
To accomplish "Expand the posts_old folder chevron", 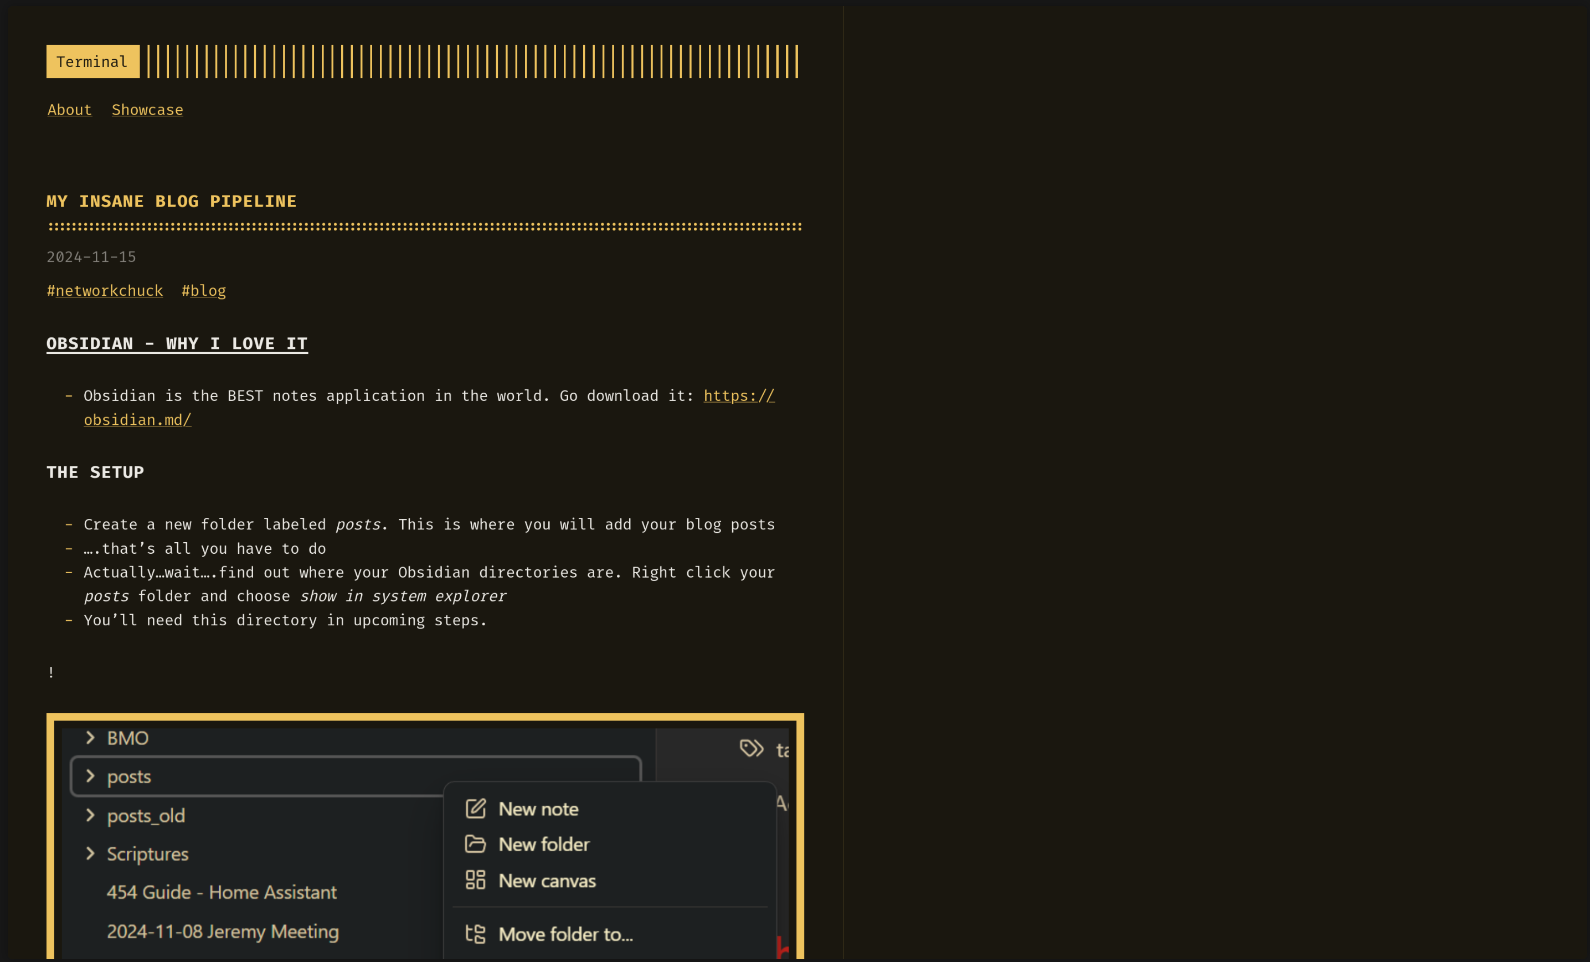I will (90, 816).
